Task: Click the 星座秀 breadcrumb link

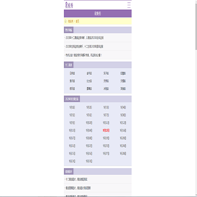Action: pos(71,21)
